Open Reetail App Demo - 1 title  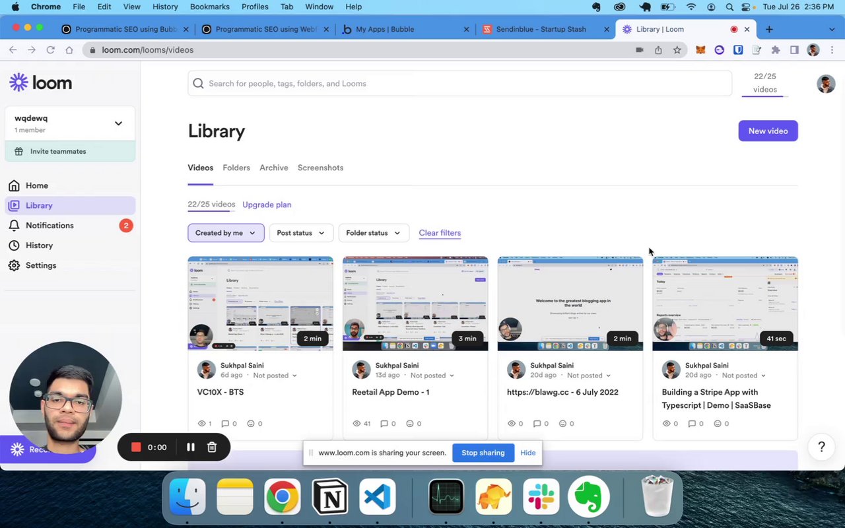pos(391,392)
